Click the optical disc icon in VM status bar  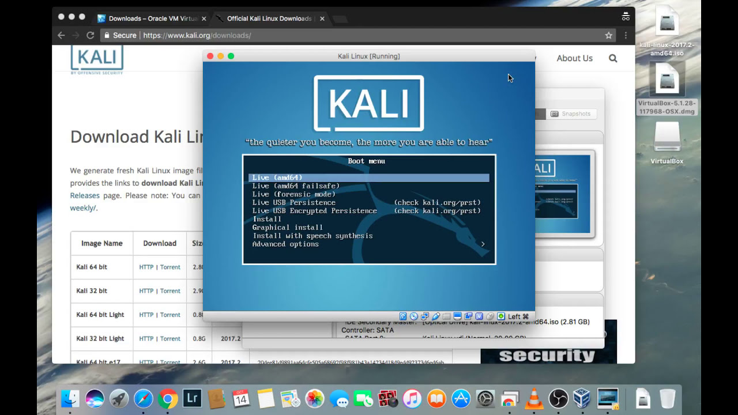(x=414, y=316)
